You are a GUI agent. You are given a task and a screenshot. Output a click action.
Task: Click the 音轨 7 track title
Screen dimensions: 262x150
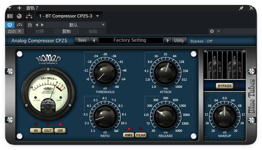[32, 8]
